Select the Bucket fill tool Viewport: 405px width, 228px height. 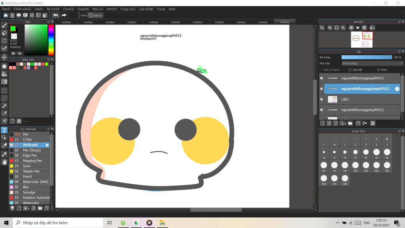click(4, 74)
